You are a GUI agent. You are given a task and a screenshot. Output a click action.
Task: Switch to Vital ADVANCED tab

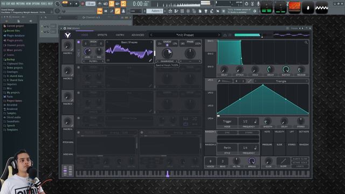(138, 35)
